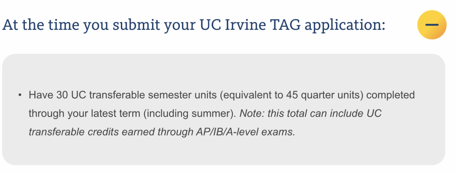Click the number '45' in the paragraph
Image resolution: width=455 pixels, height=172 pixels.
[x=292, y=95]
